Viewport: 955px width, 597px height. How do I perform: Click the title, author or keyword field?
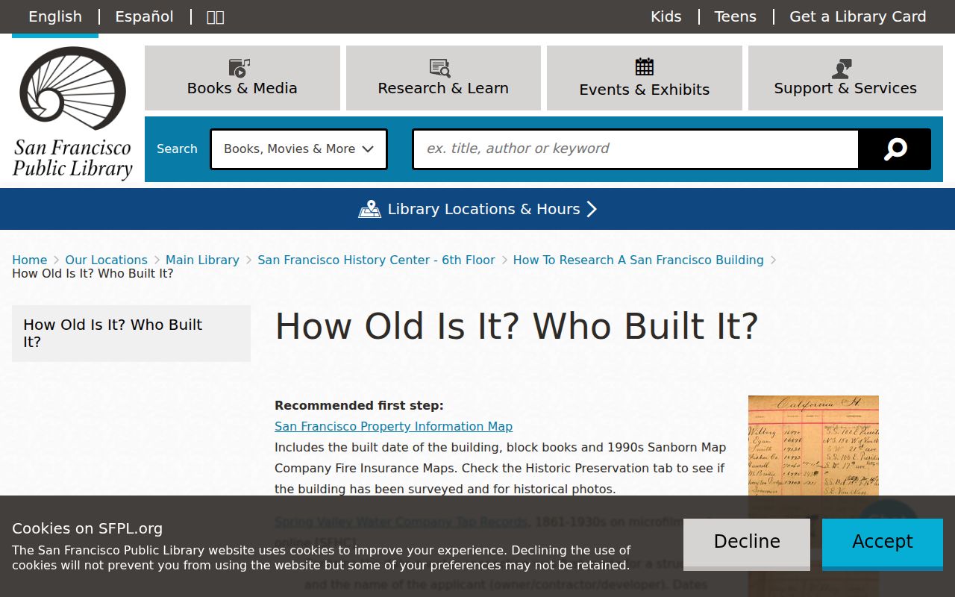[x=636, y=149]
